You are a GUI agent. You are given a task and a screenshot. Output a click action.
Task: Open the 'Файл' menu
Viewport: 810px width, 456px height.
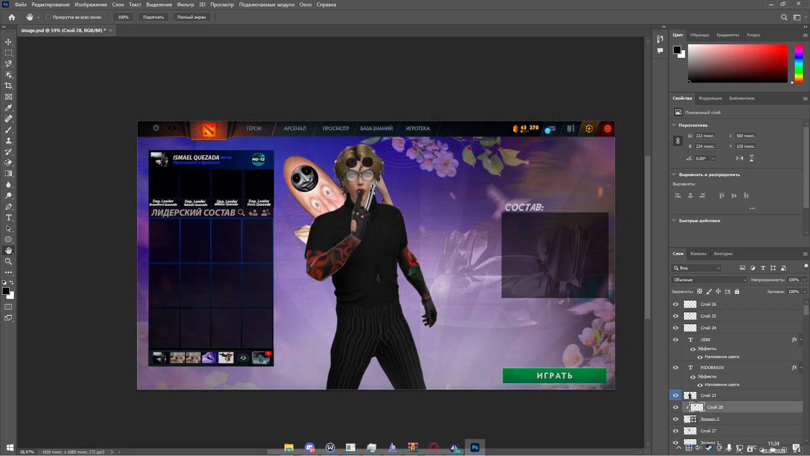pos(20,5)
